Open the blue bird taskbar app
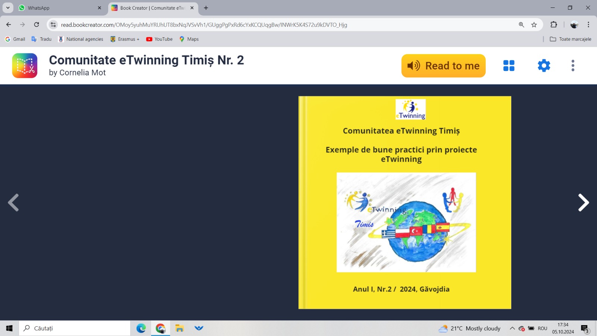The width and height of the screenshot is (597, 336). tap(199, 328)
